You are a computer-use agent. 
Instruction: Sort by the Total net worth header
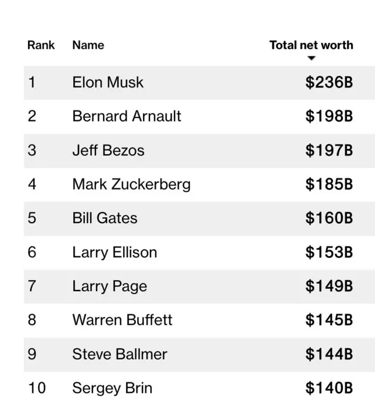(x=311, y=45)
